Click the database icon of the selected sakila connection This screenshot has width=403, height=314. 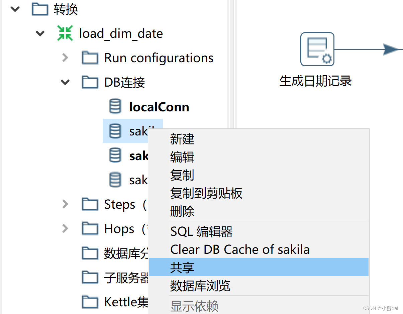115,131
